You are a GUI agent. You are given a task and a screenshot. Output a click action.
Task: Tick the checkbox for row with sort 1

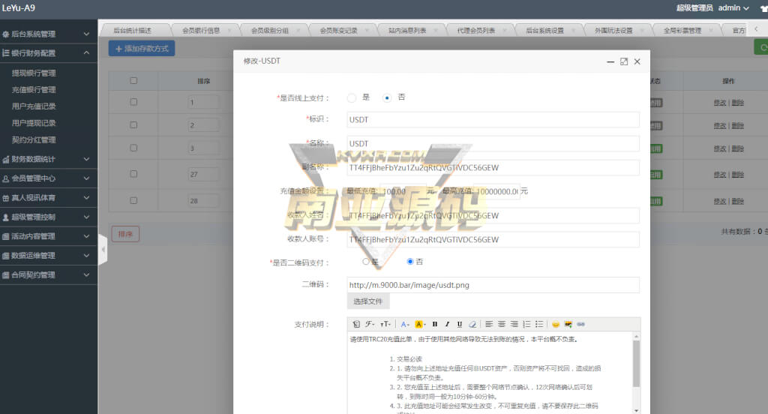(133, 102)
